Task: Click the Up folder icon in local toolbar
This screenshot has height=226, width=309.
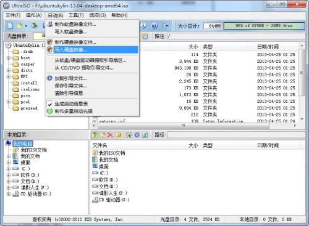Action: 95,135
